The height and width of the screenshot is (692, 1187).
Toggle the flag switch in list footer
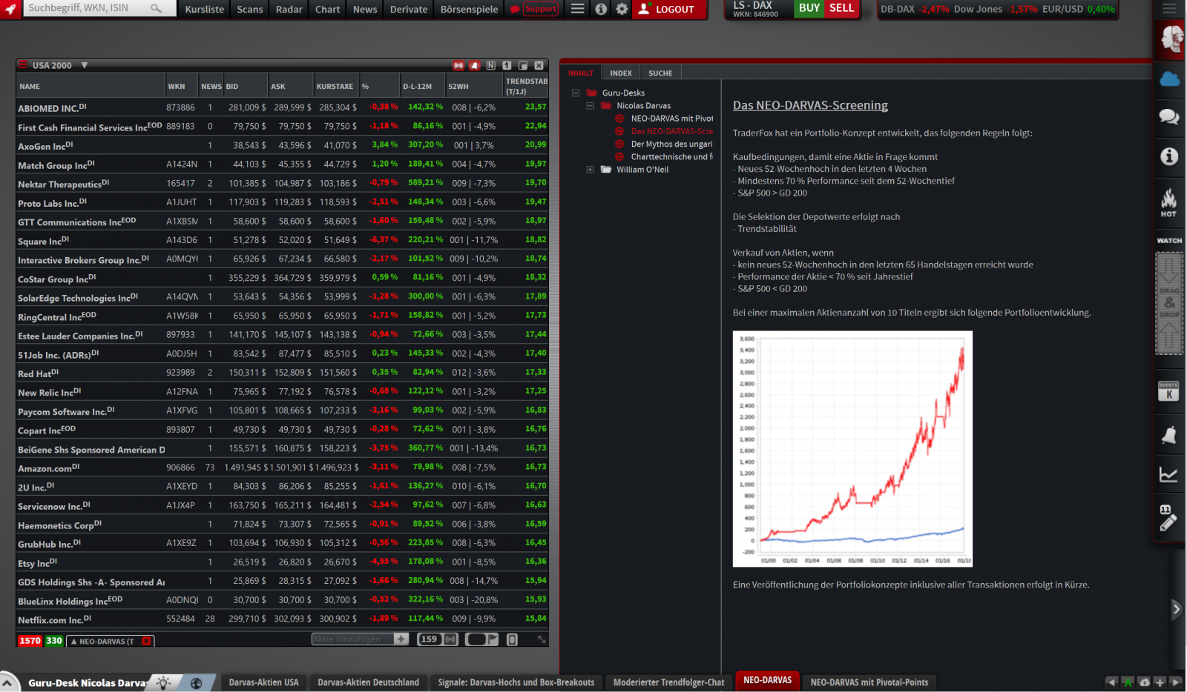coord(482,639)
